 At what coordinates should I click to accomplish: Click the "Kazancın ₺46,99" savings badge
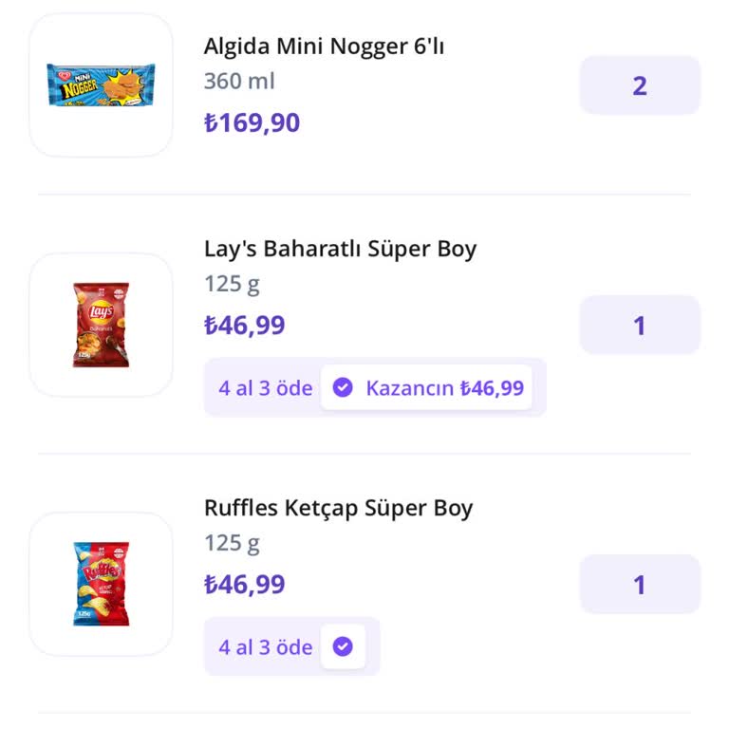(x=443, y=387)
